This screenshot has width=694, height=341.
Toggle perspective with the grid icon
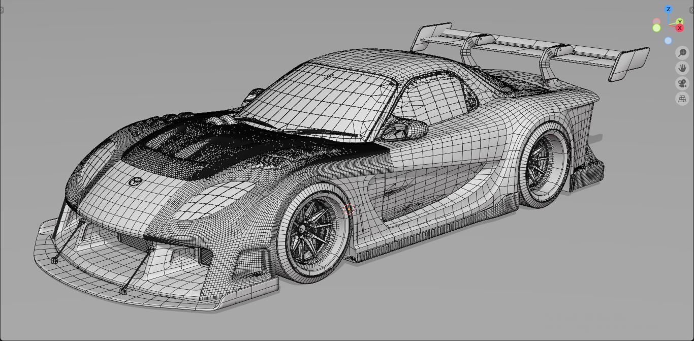[x=682, y=98]
